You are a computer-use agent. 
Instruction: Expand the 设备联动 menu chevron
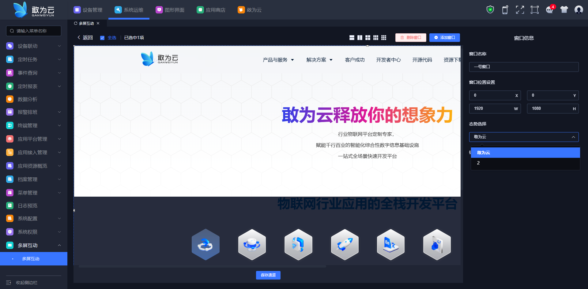[59, 46]
